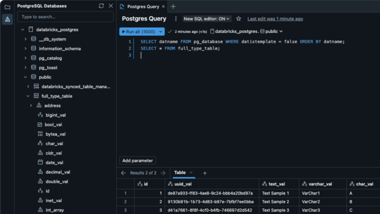The image size is (380, 214).
Task: Click the green success checkmark status
Action: (x=170, y=31)
